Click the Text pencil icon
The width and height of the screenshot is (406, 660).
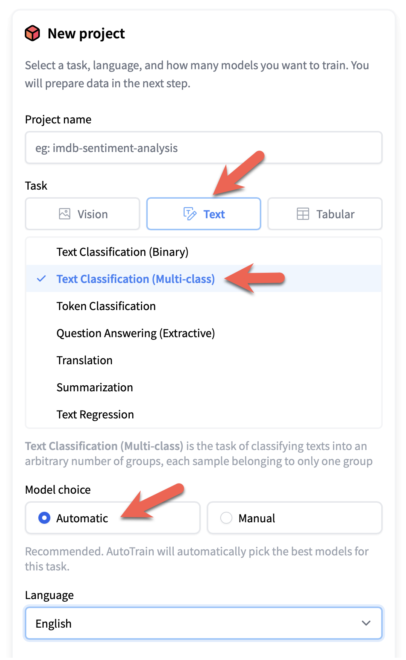coord(190,214)
